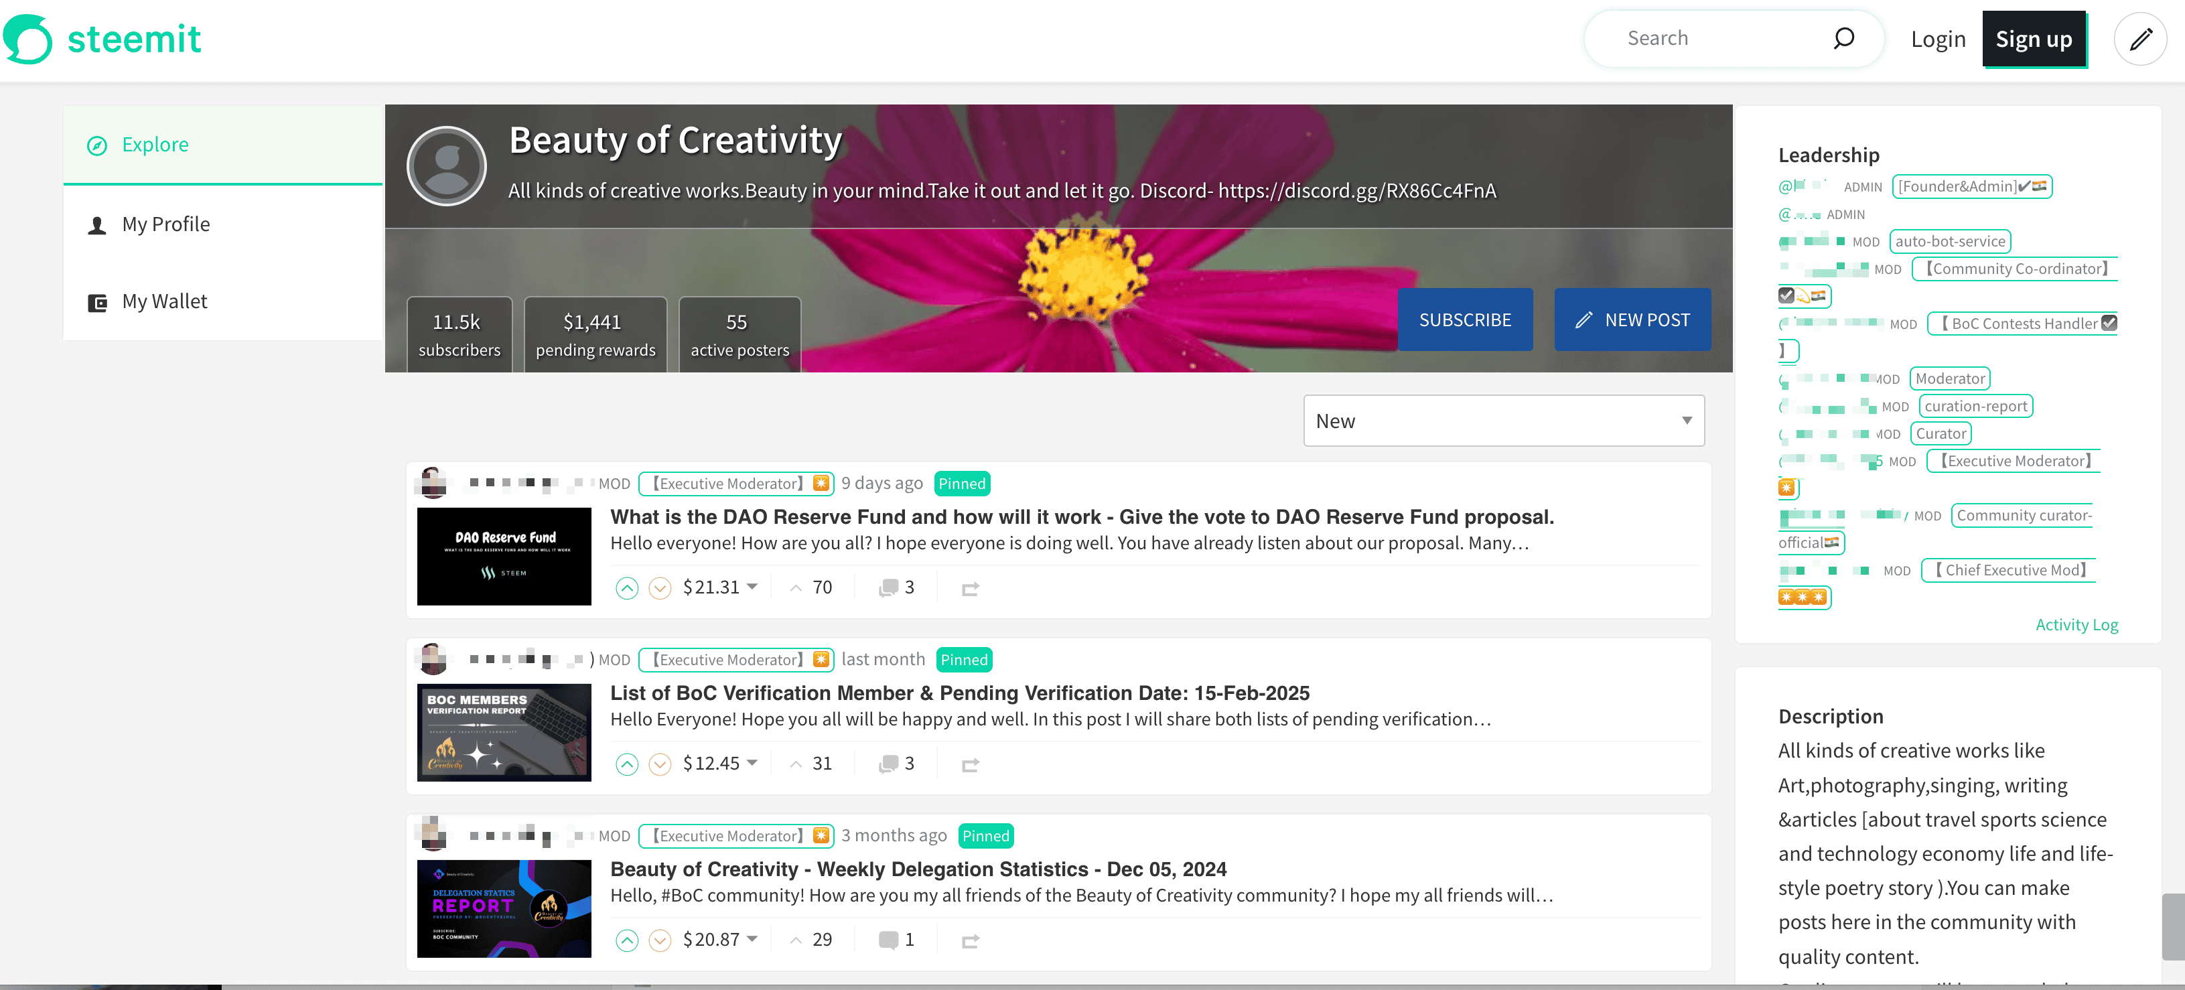
Task: Click the Beauty of Creativity community avatar
Action: click(446, 166)
